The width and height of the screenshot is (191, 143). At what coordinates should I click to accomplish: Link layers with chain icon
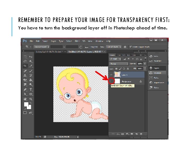point(113,134)
